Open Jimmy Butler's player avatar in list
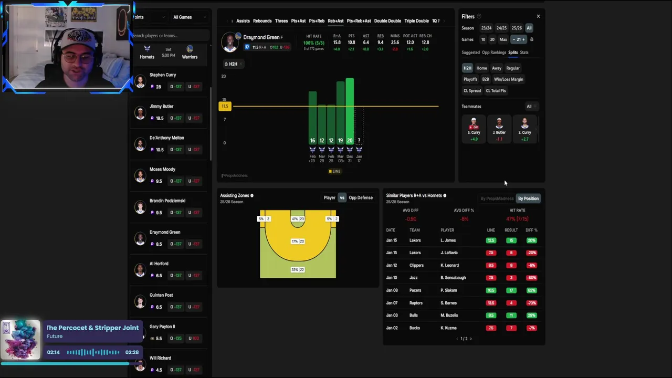 click(x=140, y=112)
